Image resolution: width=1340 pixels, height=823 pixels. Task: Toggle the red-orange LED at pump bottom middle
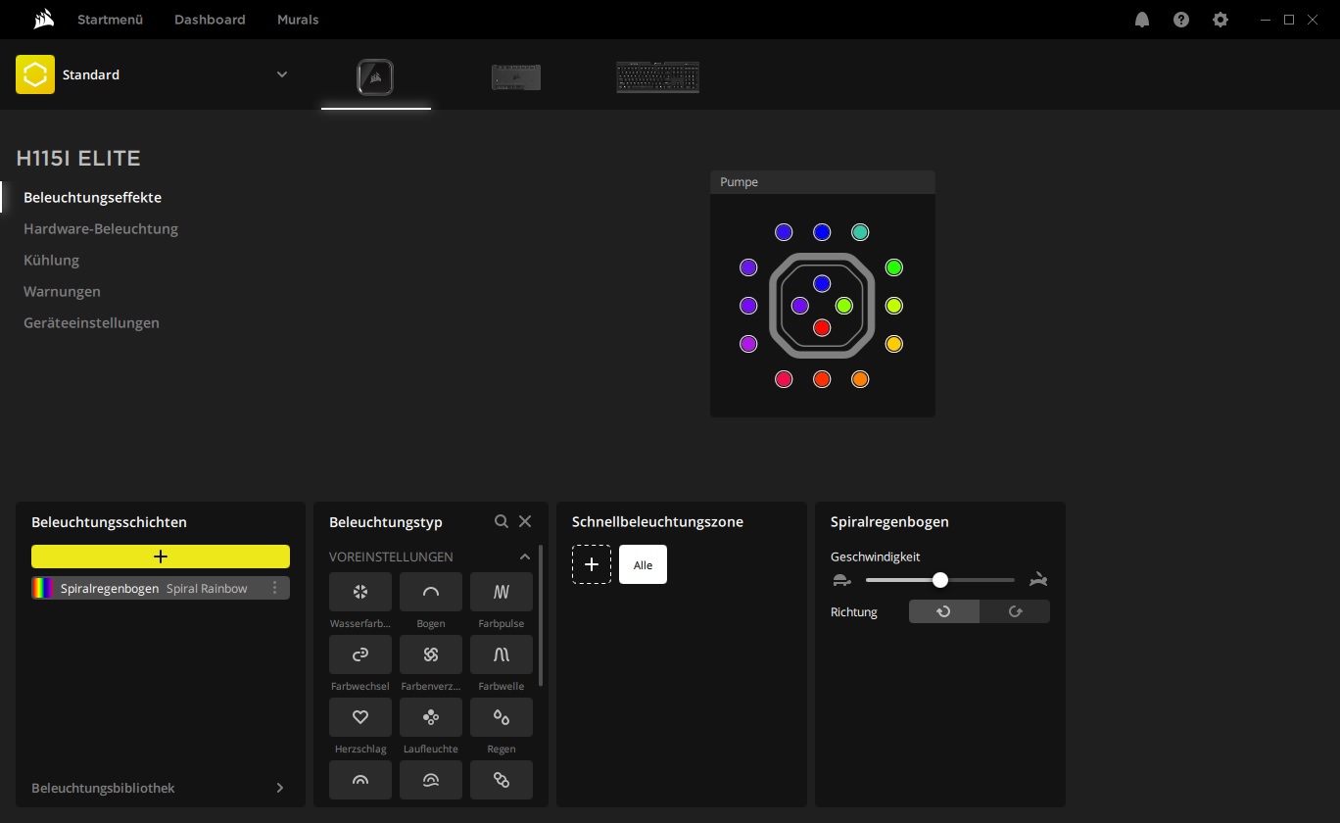[x=822, y=379]
